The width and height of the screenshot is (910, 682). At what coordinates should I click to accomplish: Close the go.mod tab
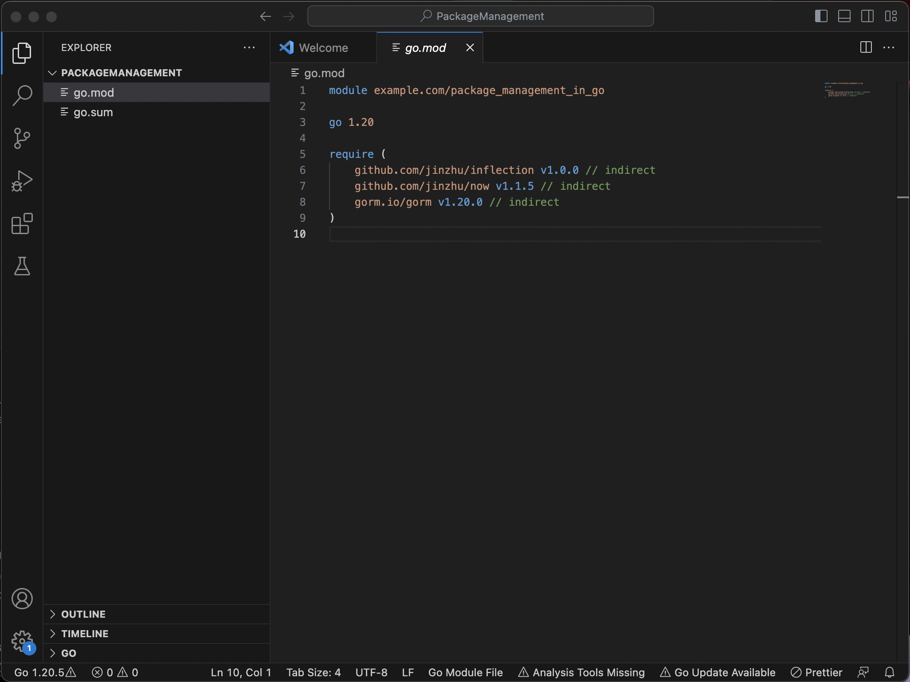(x=470, y=47)
